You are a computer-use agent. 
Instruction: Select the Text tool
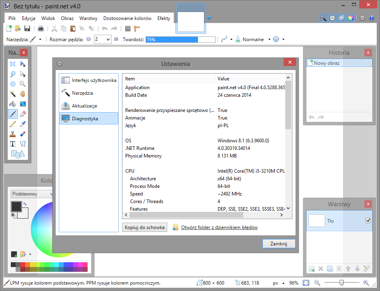click(13, 144)
